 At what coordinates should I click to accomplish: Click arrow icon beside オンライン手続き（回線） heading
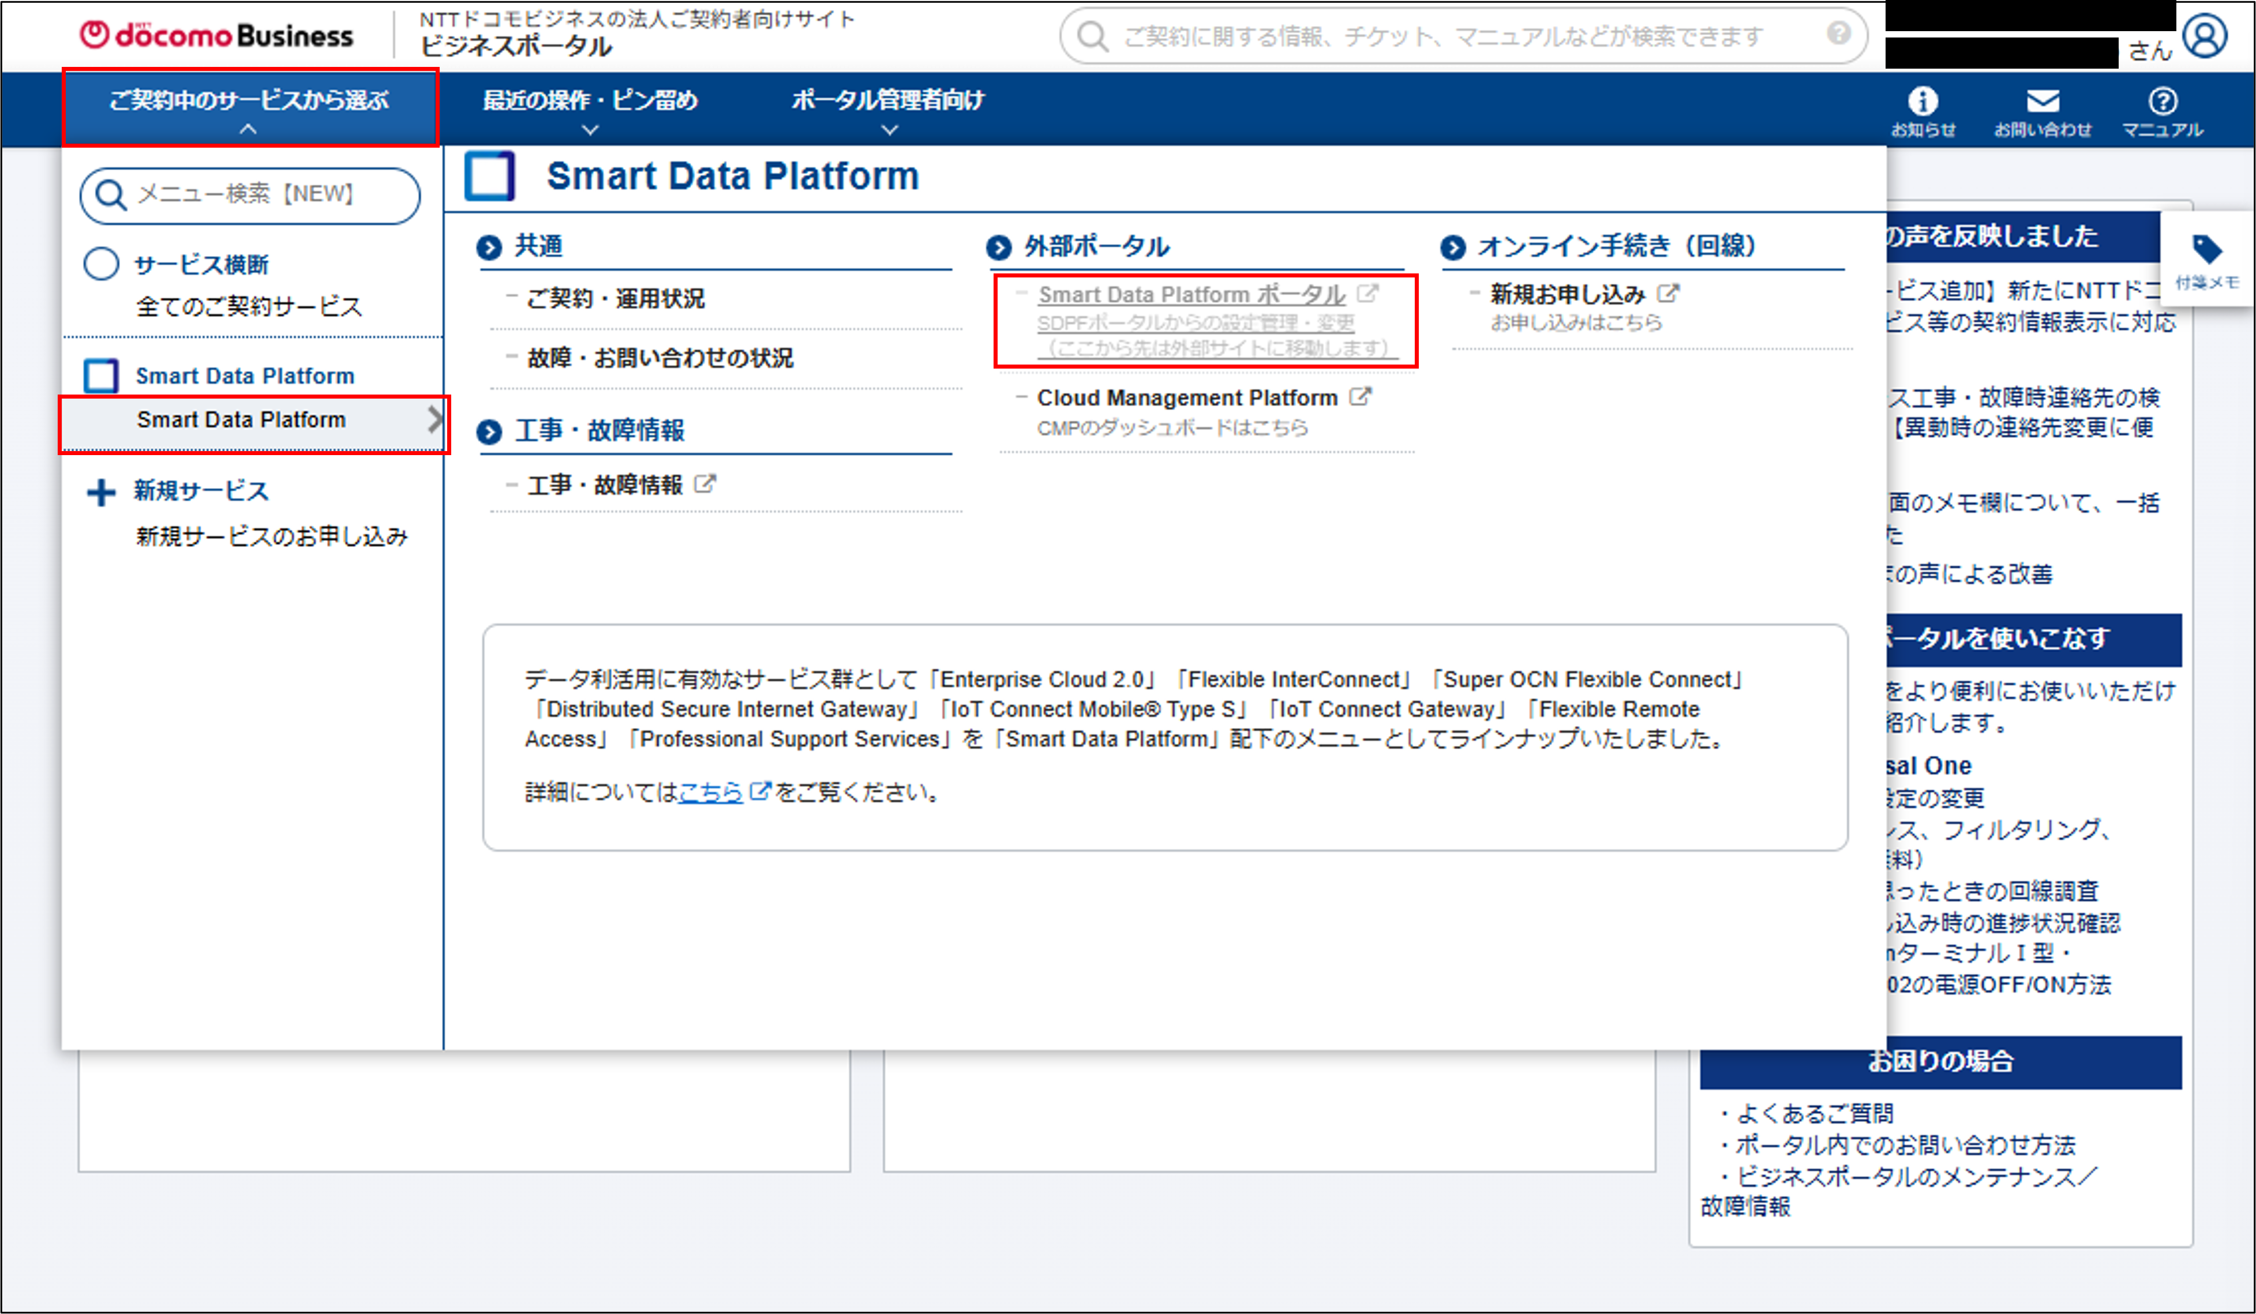point(1453,247)
